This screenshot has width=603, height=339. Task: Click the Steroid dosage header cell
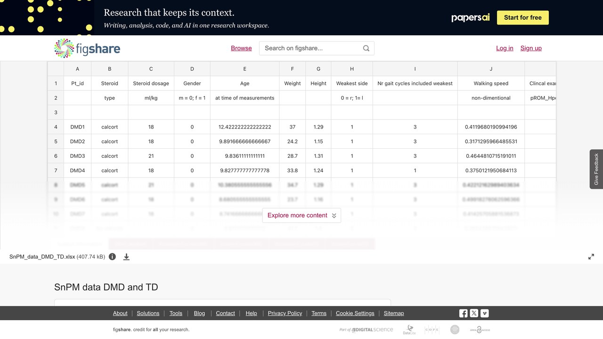click(151, 83)
